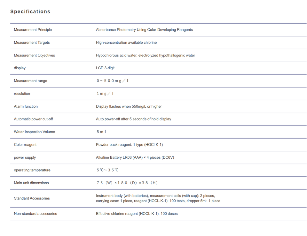The image size is (307, 236).
Task: Click the Hypochlorous acid water value
Action: click(146, 55)
